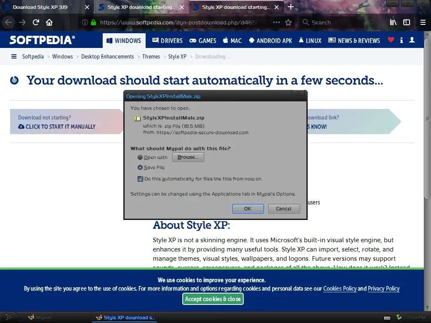Click the browser Search field
431x323 pixels.
point(333,22)
